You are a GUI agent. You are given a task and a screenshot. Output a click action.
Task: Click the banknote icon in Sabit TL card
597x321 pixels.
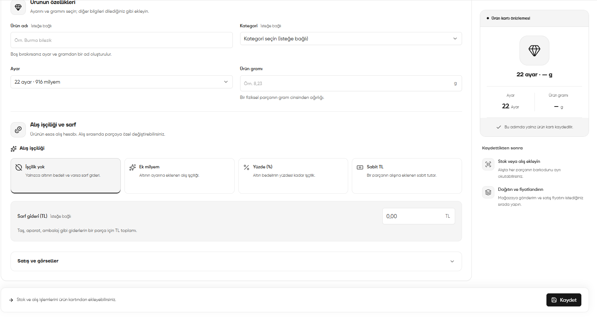360,167
